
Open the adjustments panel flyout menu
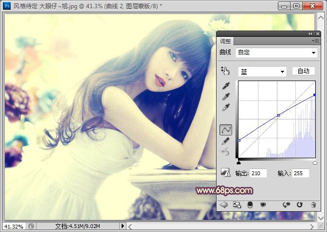(315, 41)
